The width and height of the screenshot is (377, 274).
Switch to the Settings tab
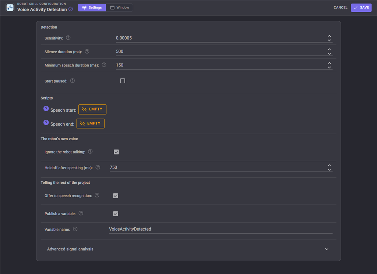pyautogui.click(x=92, y=7)
